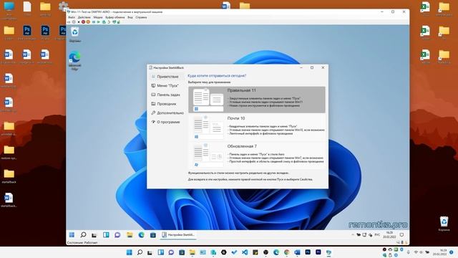
Task: Open Search on the host taskbar
Action: pos(140,252)
